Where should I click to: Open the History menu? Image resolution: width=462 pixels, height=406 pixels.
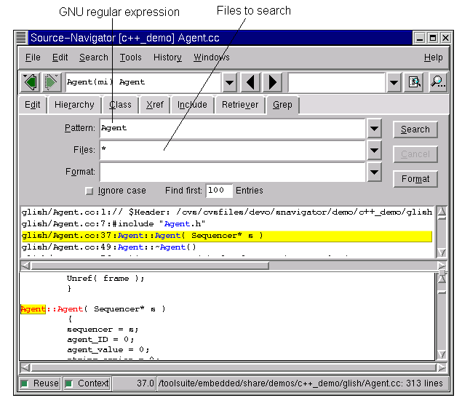tap(167, 57)
